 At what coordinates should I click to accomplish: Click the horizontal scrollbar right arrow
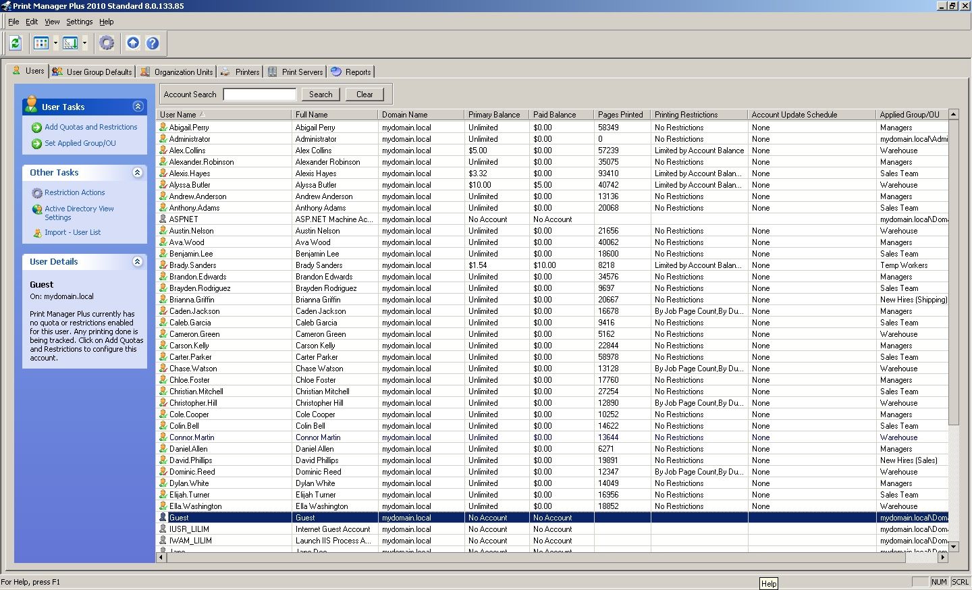pyautogui.click(x=943, y=558)
